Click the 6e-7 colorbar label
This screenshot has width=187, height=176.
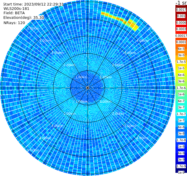(181, 101)
